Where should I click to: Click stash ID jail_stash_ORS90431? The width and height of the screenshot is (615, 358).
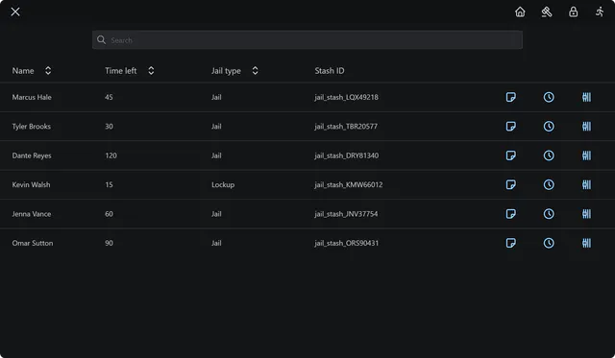click(x=346, y=243)
